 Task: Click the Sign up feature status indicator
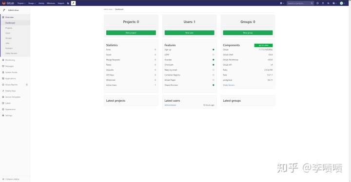[x=214, y=50]
